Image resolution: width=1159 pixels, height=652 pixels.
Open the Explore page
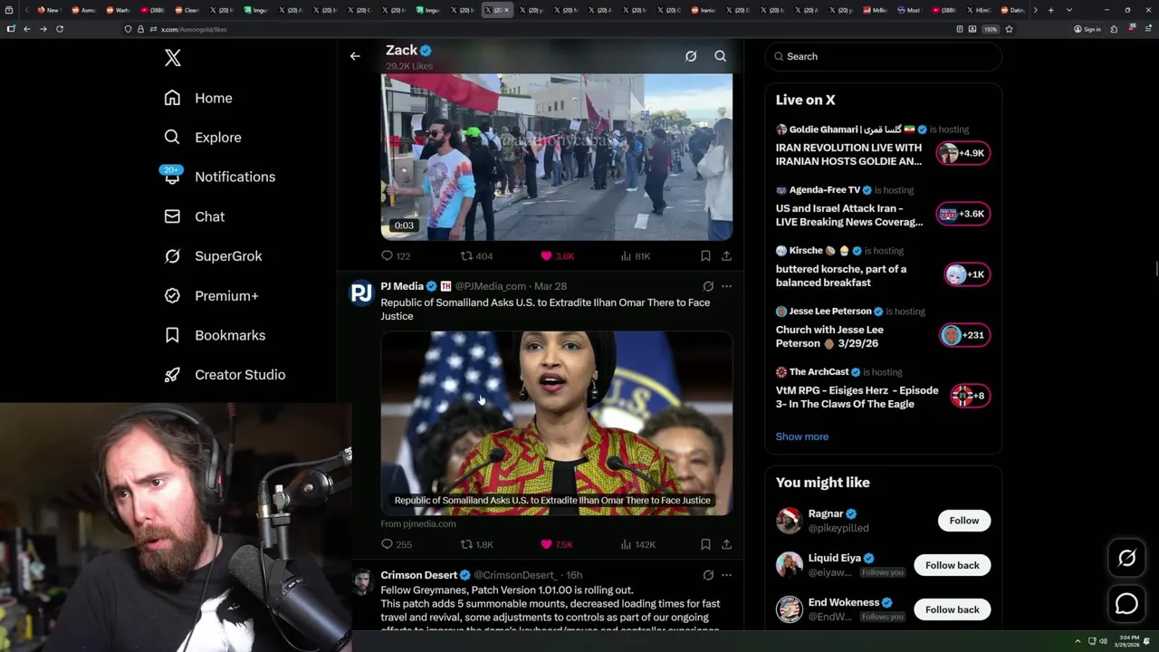click(203, 138)
